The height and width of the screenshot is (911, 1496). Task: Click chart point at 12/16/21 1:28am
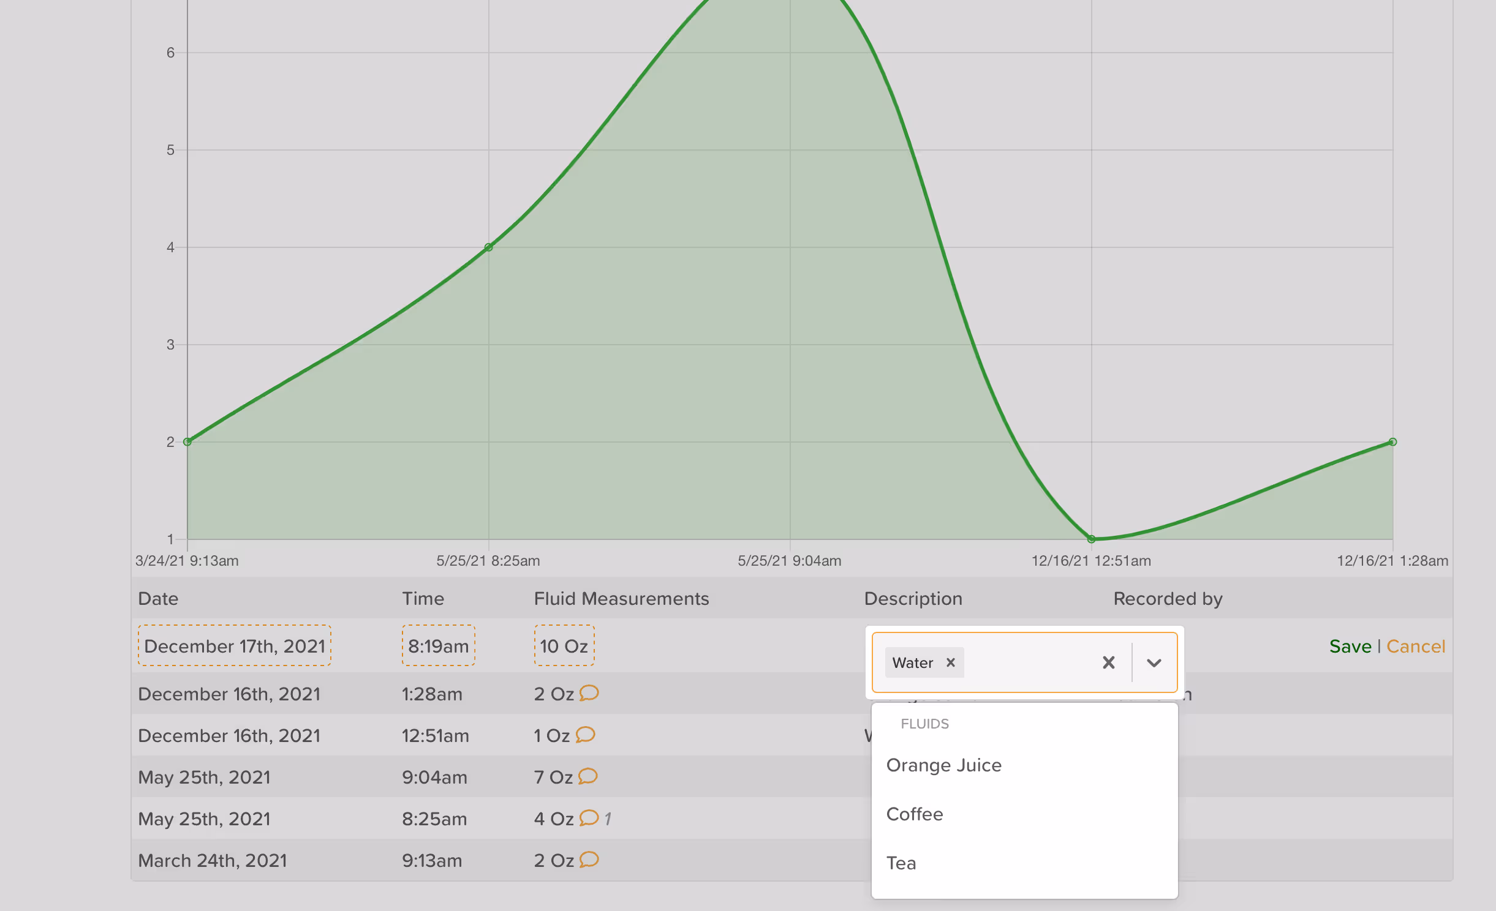pyautogui.click(x=1392, y=442)
